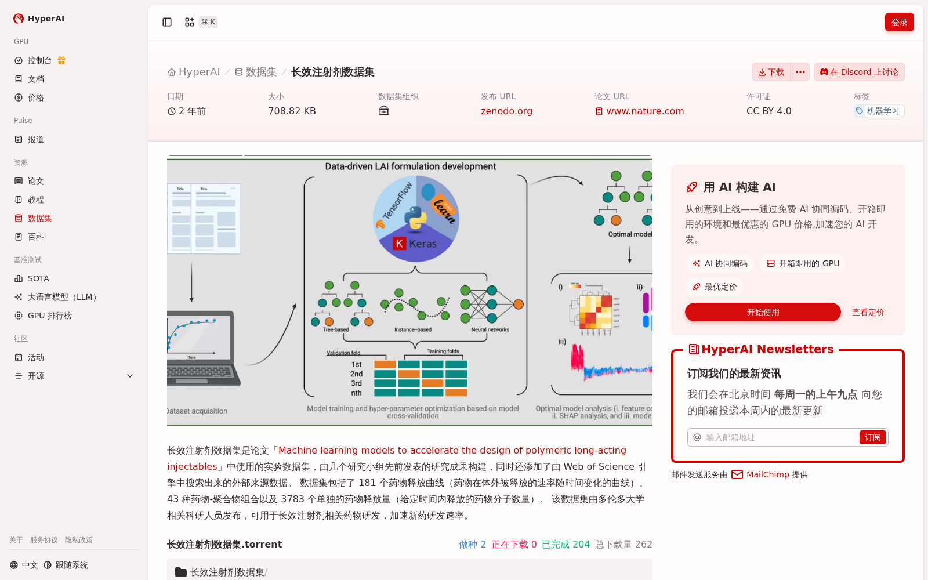Change theme with 跟随系统 selector
Image resolution: width=928 pixels, height=580 pixels.
(x=66, y=565)
